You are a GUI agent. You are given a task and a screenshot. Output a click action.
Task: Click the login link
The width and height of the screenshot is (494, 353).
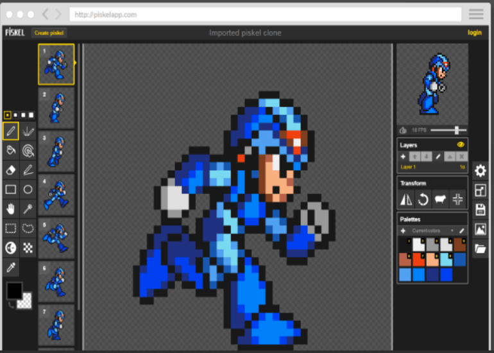474,33
